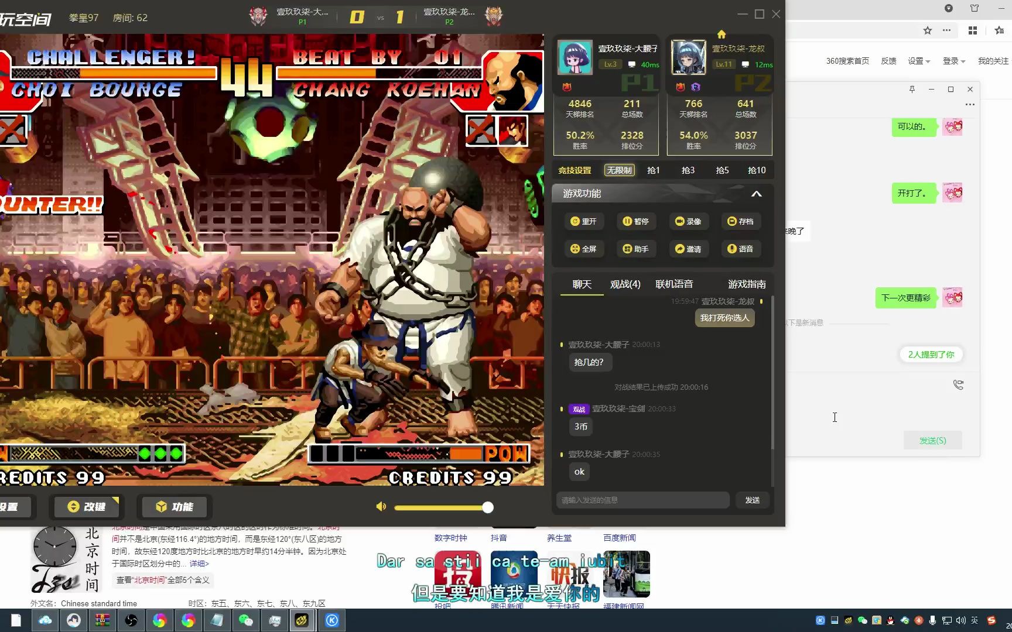Open OBS Studio from the taskbar

click(x=131, y=620)
